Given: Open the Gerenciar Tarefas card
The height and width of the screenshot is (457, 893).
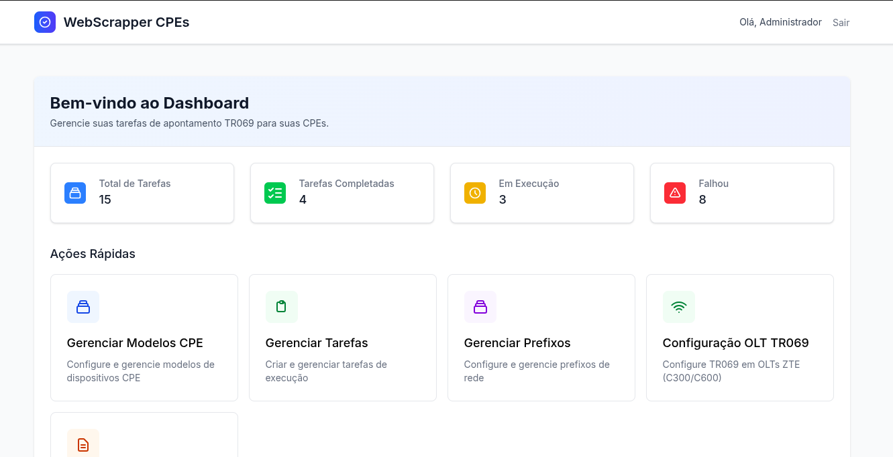Looking at the screenshot, I should [x=342, y=338].
